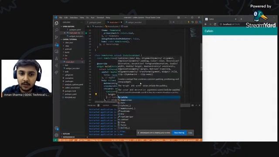Click the remote indicator in status bar corner
The height and width of the screenshot is (157, 279).
tap(55, 140)
